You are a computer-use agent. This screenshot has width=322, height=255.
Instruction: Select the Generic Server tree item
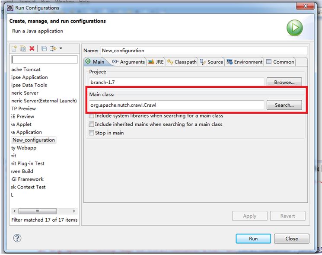(25, 93)
